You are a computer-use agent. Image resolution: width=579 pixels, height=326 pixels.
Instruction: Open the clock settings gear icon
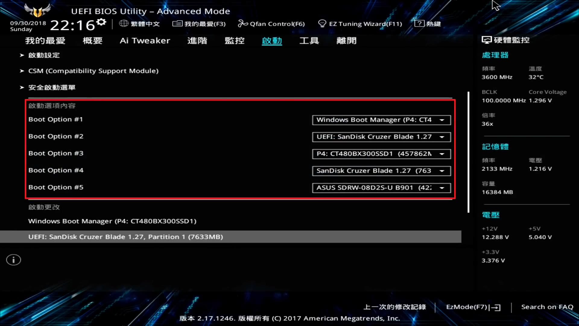101,21
